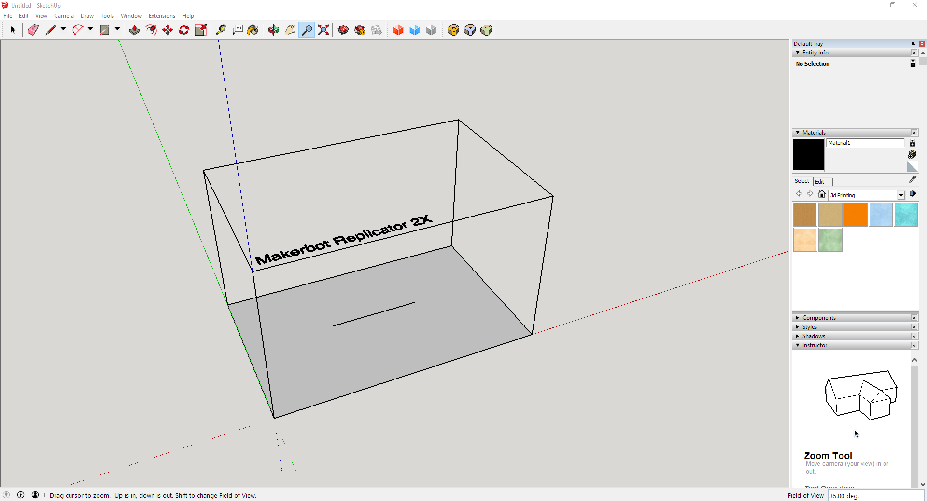Viewport: 927px width, 501px height.
Task: Open the Edit menu
Action: coord(24,16)
